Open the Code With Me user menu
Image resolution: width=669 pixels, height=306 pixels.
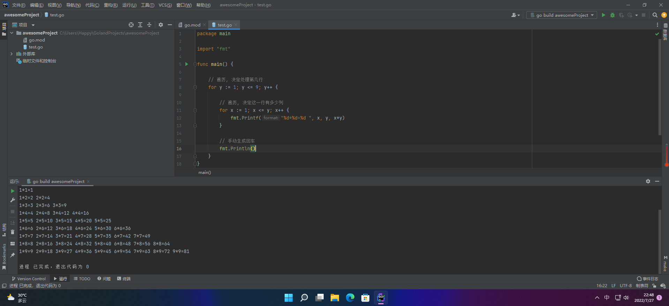[515, 15]
